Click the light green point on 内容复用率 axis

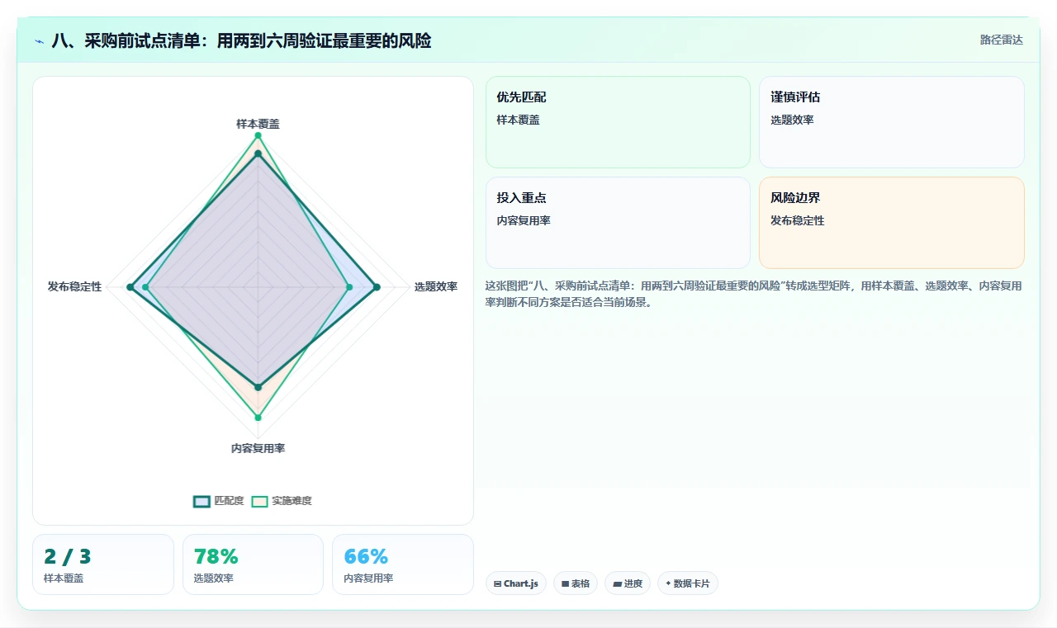click(258, 418)
